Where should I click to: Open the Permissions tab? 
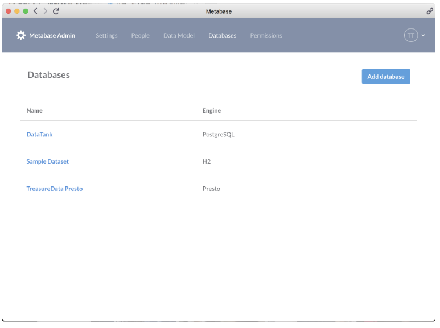[x=266, y=35]
